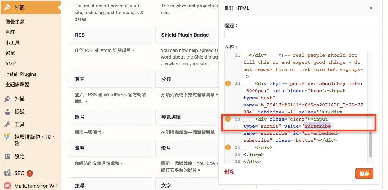Click the Yoast SEO icon
The image size is (388, 190).
(7, 173)
